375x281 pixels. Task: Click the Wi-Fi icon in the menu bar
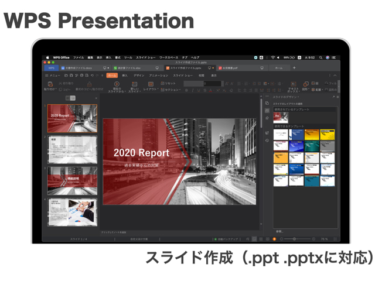click(x=273, y=57)
